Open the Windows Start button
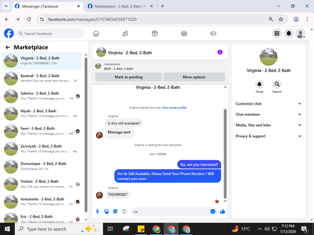 coord(7,229)
